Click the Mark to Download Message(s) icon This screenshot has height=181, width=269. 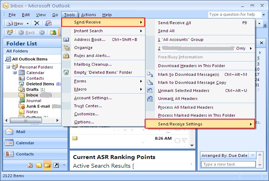[x=150, y=75]
